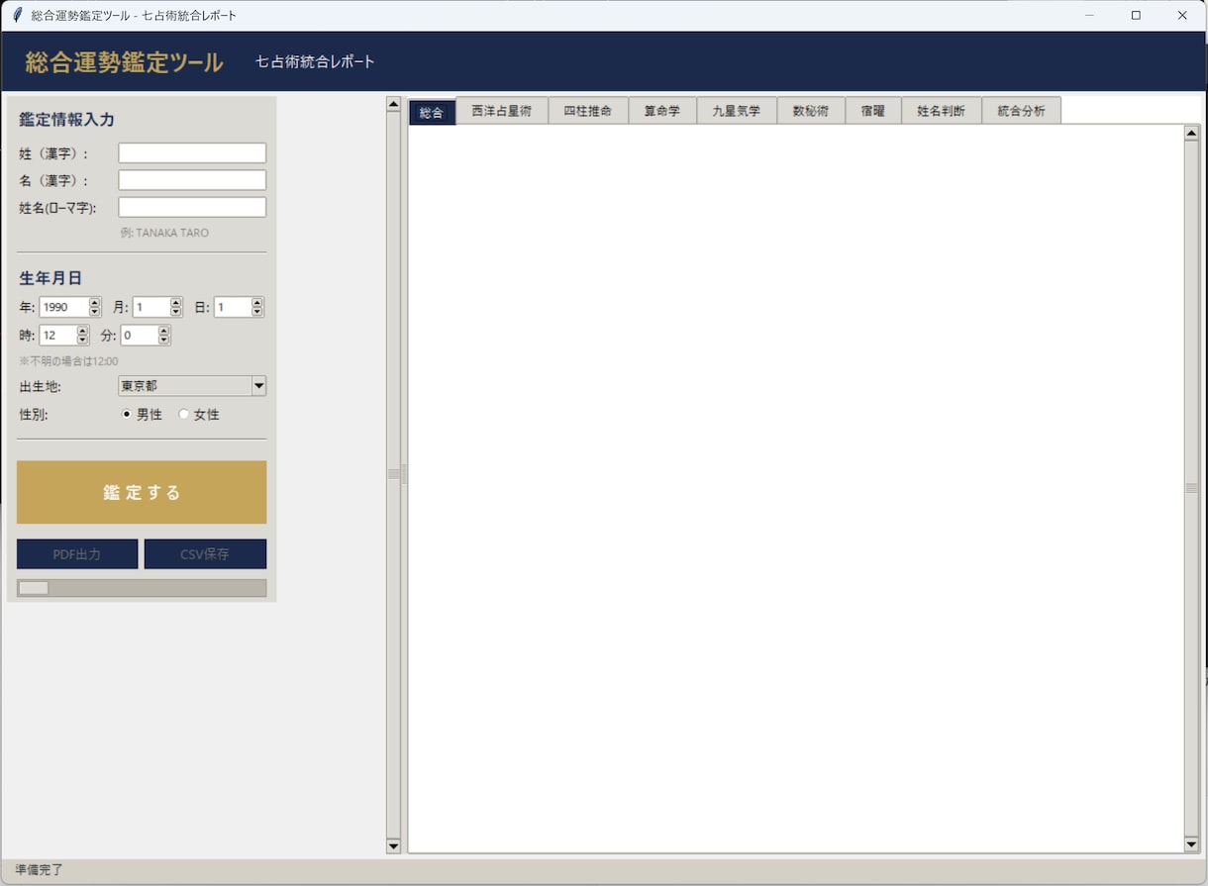View the 姓名判断 tab
Image resolution: width=1208 pixels, height=886 pixels.
tap(942, 111)
